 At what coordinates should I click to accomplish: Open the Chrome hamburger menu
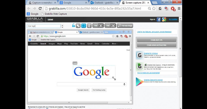coord(179,9)
